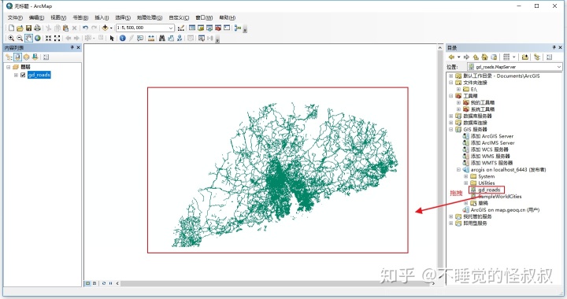Open the Catalog window icon in toolbar
The image size is (567, 299).
[201, 28]
